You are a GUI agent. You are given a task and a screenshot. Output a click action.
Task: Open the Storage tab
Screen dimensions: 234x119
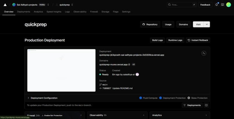point(105,12)
